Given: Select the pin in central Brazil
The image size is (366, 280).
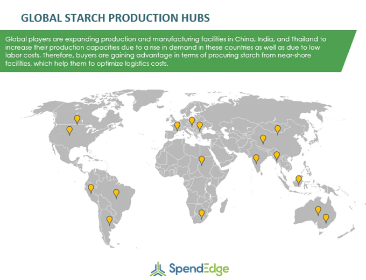Looking at the screenshot, I should point(116,194).
